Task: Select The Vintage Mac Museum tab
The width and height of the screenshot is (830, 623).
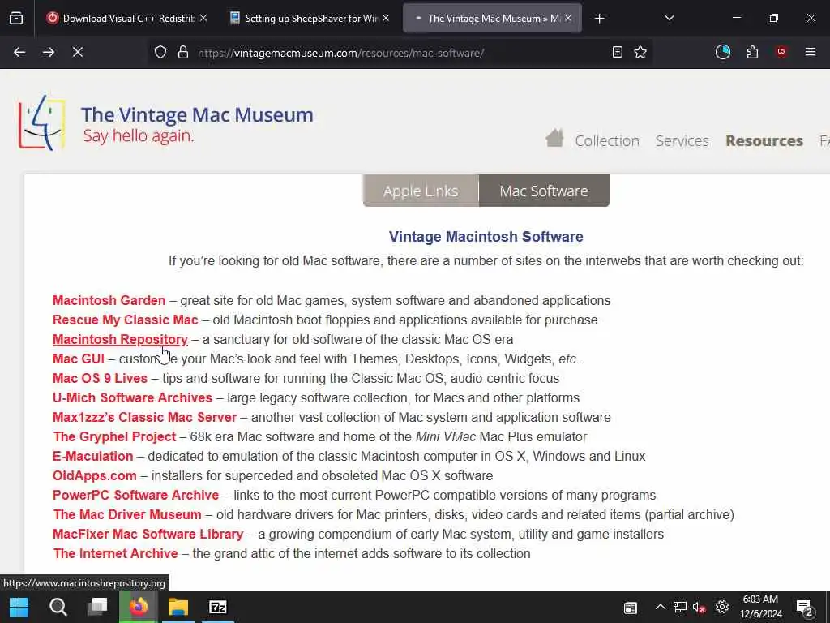Action: pos(492,19)
